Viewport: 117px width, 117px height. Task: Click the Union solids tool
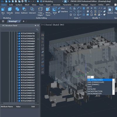click(x=17, y=11)
